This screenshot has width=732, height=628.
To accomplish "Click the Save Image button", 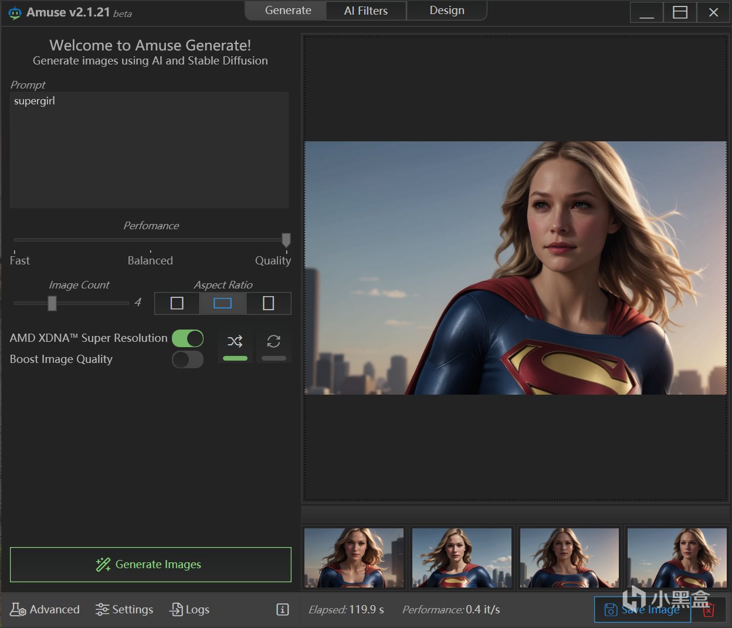I will (642, 610).
